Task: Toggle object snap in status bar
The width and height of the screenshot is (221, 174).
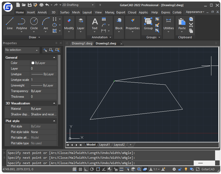Action: pyautogui.click(x=98, y=169)
